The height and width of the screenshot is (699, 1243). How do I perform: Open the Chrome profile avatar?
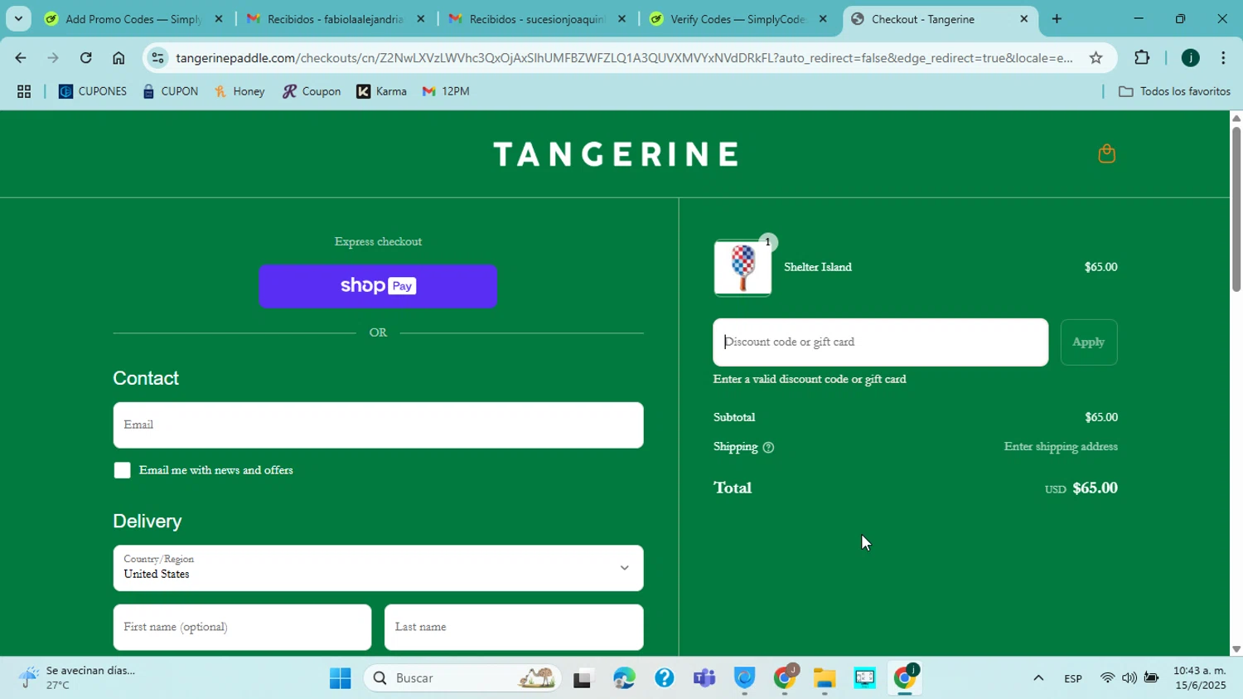tap(1190, 58)
